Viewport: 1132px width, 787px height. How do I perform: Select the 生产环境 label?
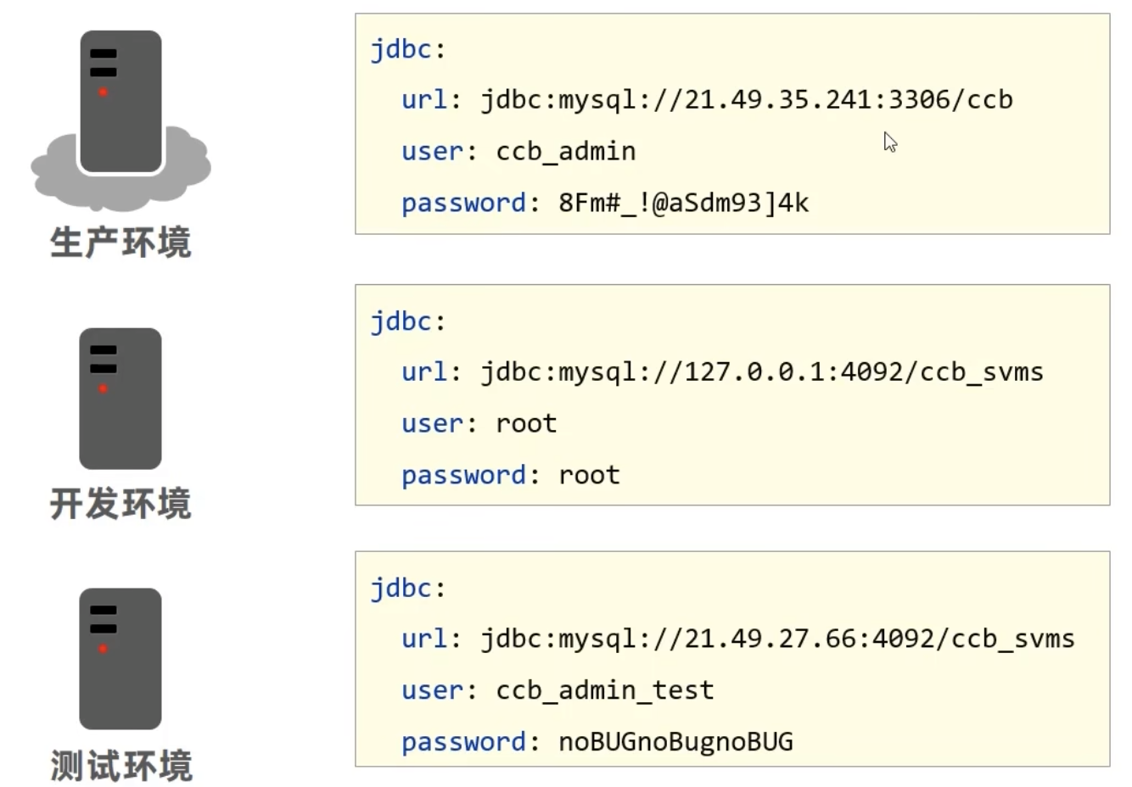[120, 243]
